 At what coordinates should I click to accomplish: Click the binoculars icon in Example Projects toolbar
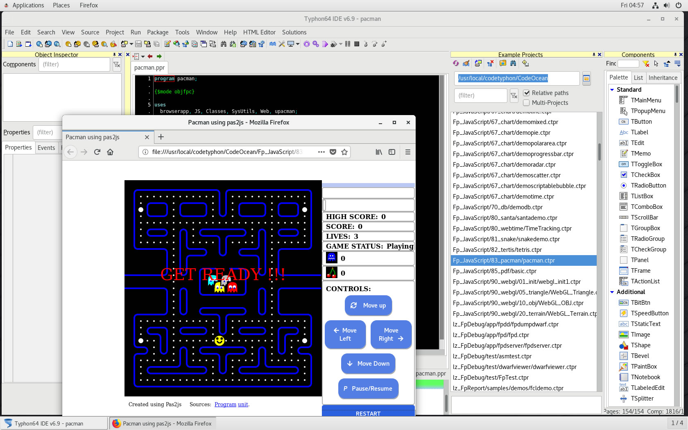513,63
